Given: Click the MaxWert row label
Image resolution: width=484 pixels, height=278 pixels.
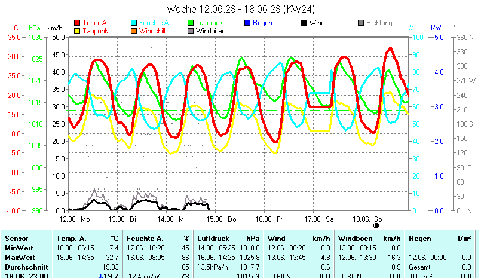Looking at the screenshot, I should (x=20, y=256).
